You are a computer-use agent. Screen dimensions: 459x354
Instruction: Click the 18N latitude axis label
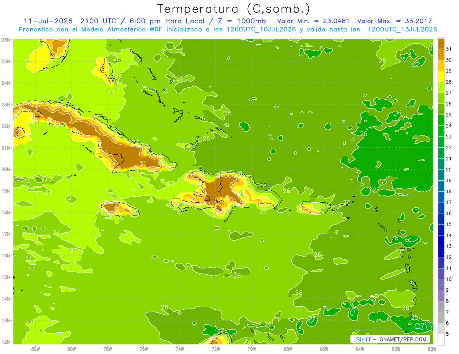[5, 212]
